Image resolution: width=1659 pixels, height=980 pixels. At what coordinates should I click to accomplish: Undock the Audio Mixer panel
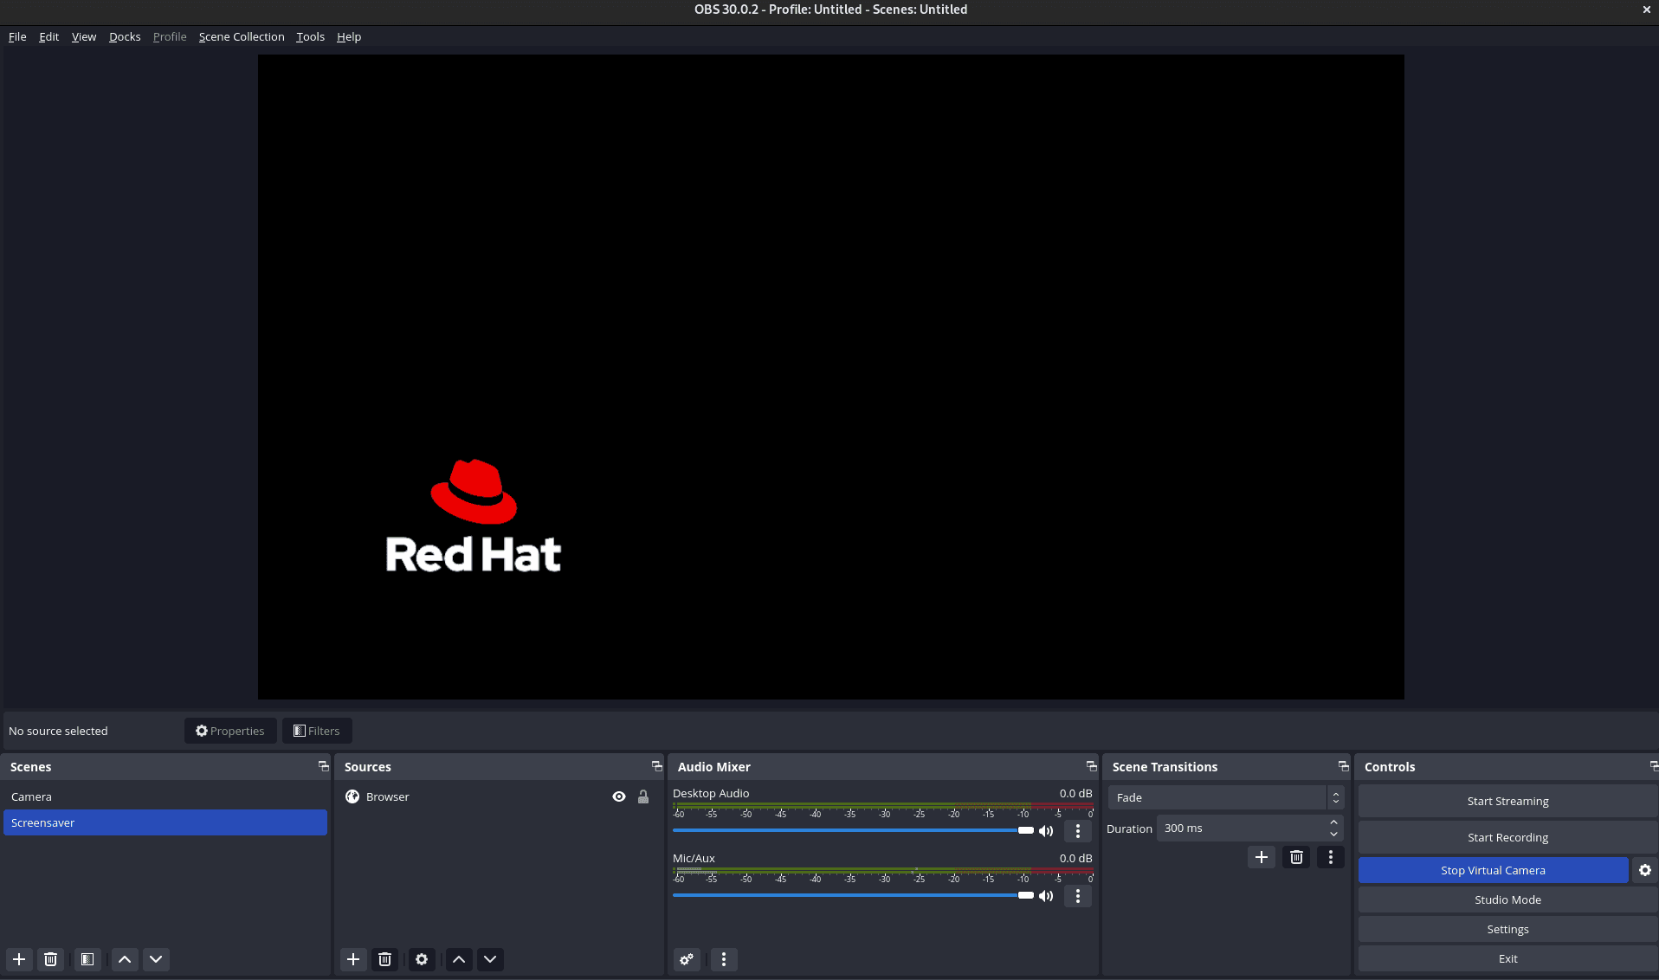point(1092,766)
